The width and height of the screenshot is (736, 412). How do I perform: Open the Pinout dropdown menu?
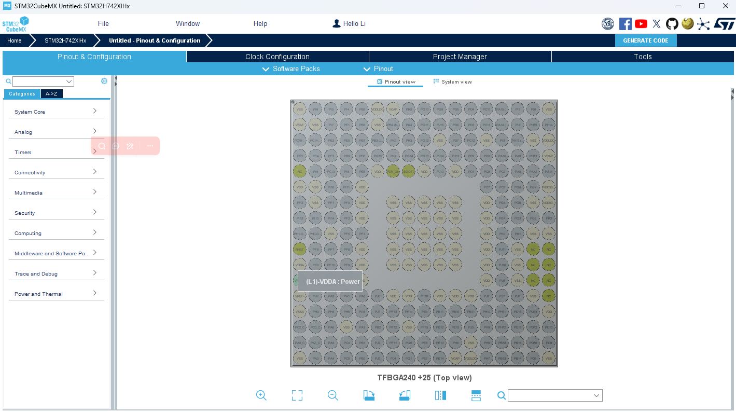(x=379, y=69)
